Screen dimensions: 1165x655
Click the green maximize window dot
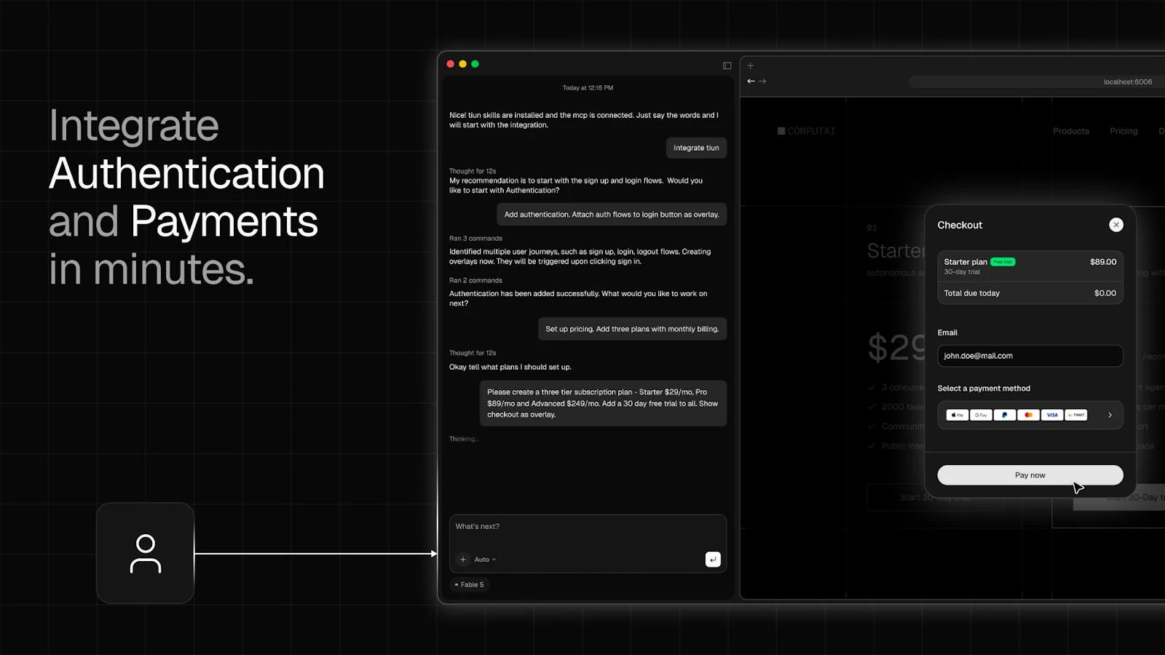475,64
